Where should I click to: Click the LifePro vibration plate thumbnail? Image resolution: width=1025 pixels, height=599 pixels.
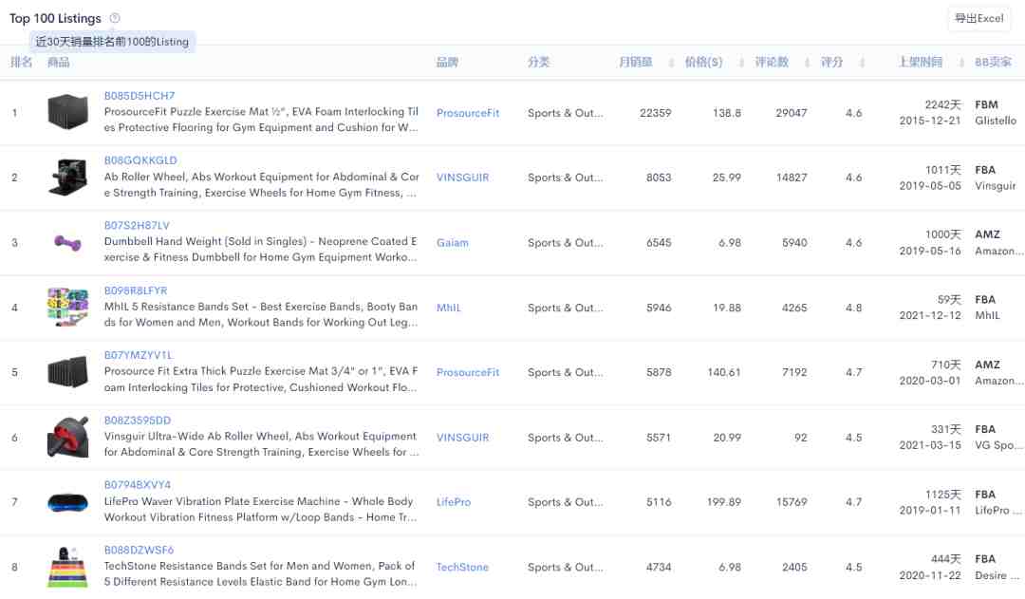click(x=67, y=502)
